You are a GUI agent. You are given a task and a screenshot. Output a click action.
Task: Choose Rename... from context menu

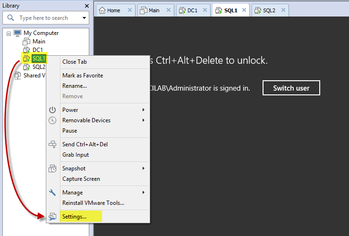[x=98, y=86]
